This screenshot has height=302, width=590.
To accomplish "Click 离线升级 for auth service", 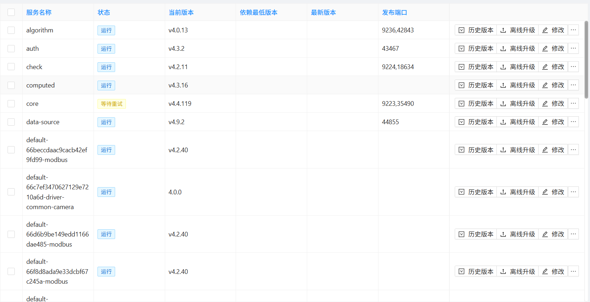I will coord(517,49).
